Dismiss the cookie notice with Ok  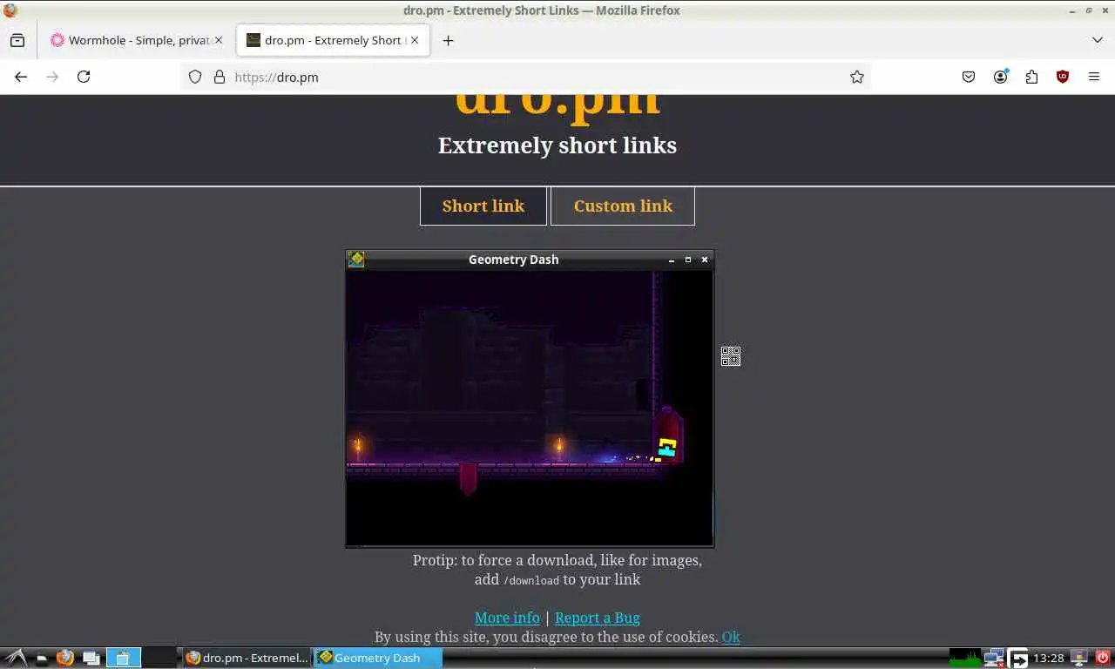point(731,637)
